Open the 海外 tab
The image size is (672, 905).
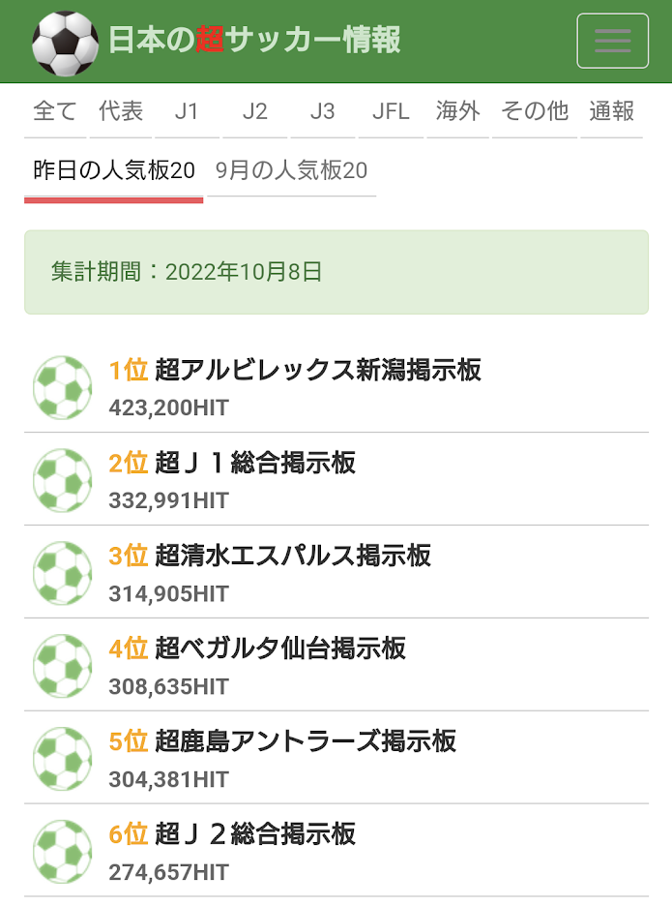pyautogui.click(x=457, y=111)
